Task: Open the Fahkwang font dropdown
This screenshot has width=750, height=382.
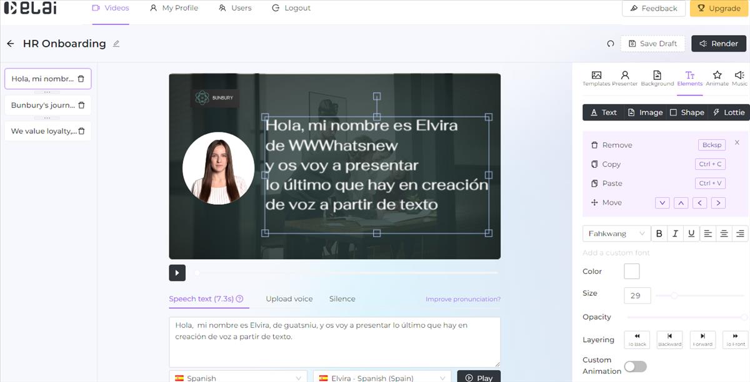Action: point(616,233)
